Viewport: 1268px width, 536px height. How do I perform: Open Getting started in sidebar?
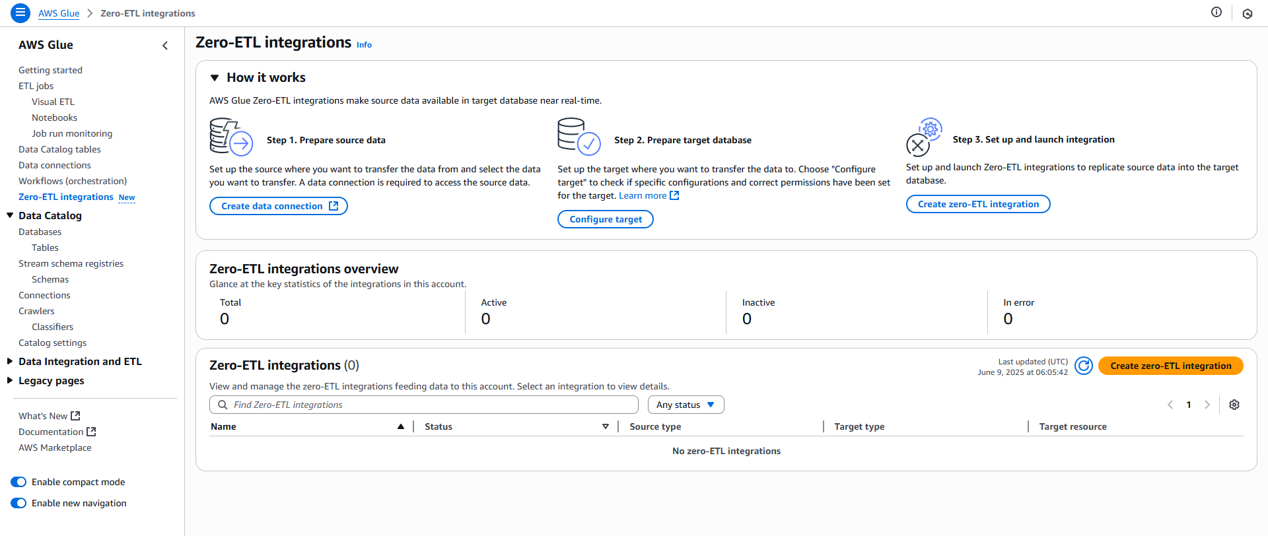[x=50, y=70]
